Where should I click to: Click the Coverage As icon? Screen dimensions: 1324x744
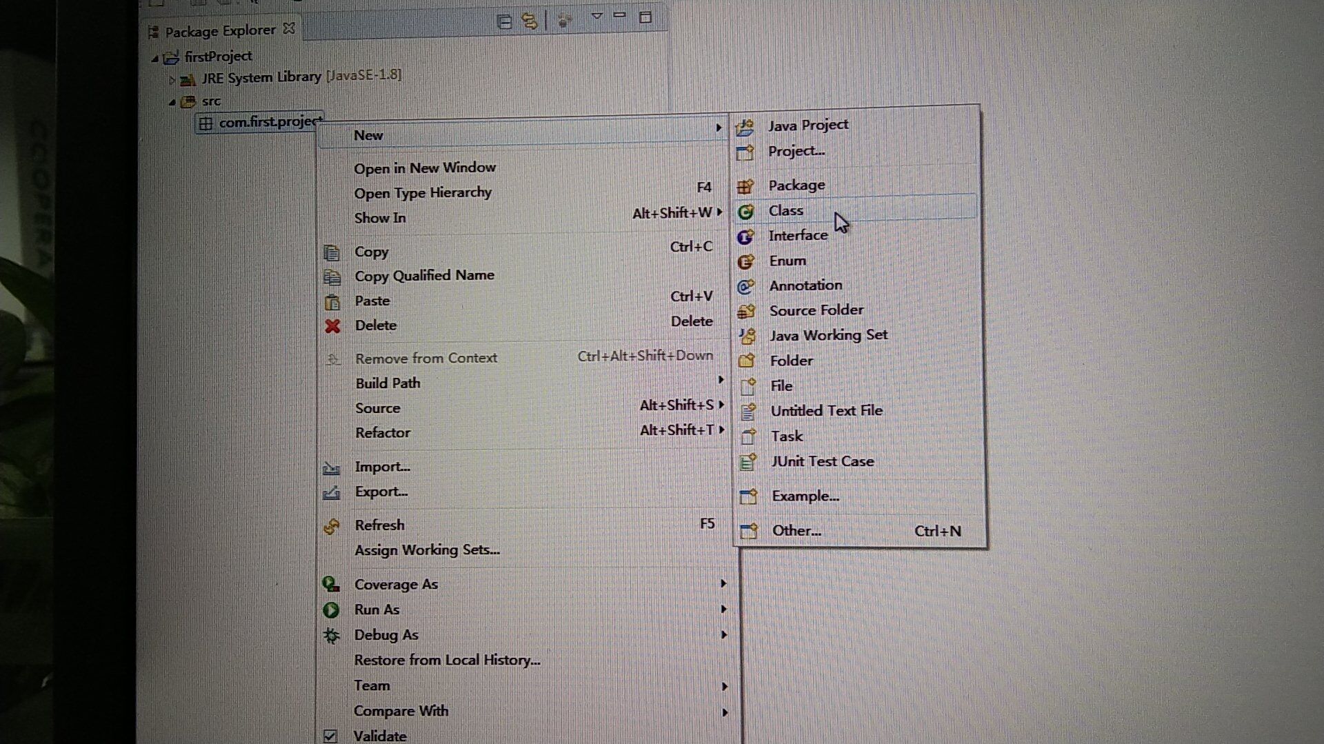click(x=330, y=585)
